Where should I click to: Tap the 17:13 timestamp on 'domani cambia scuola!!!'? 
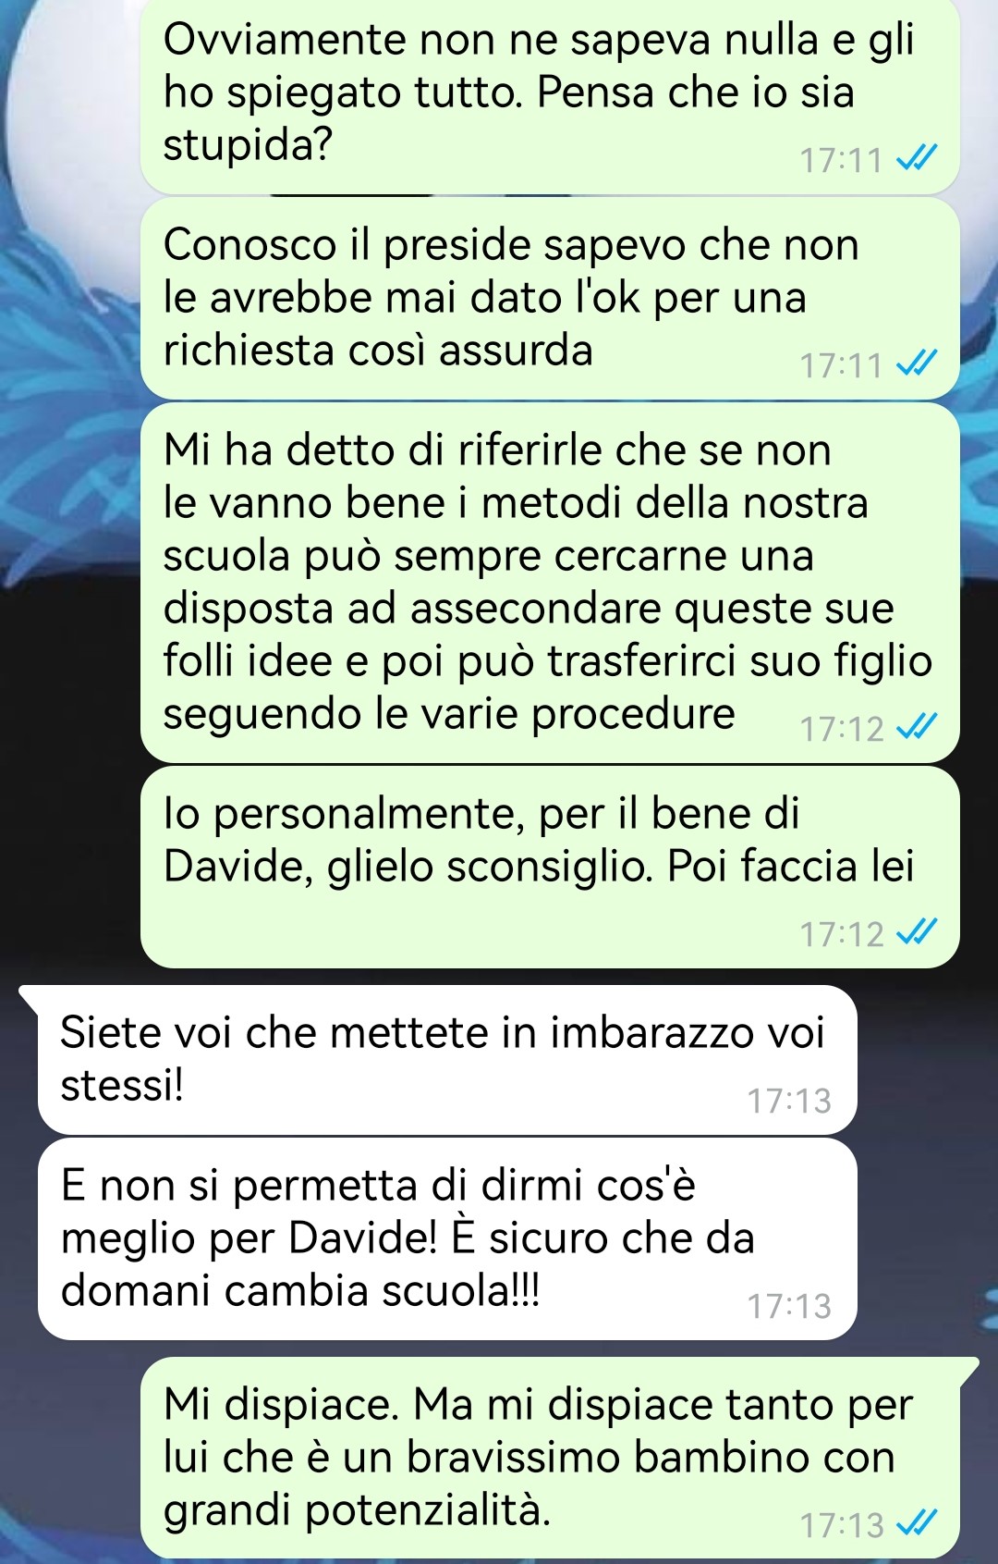789,1306
